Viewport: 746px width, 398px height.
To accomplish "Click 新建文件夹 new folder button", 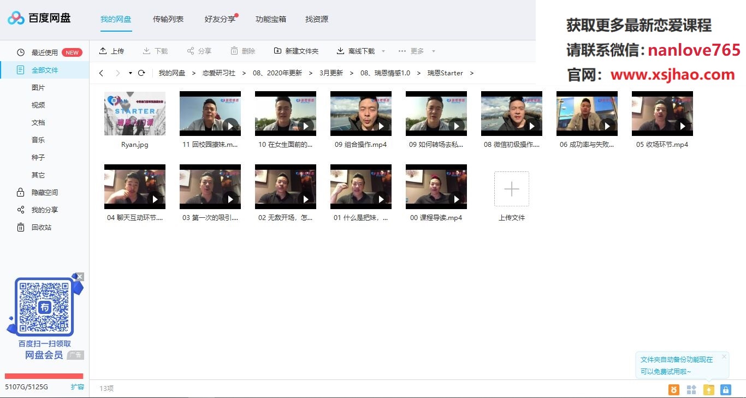I will 296,51.
